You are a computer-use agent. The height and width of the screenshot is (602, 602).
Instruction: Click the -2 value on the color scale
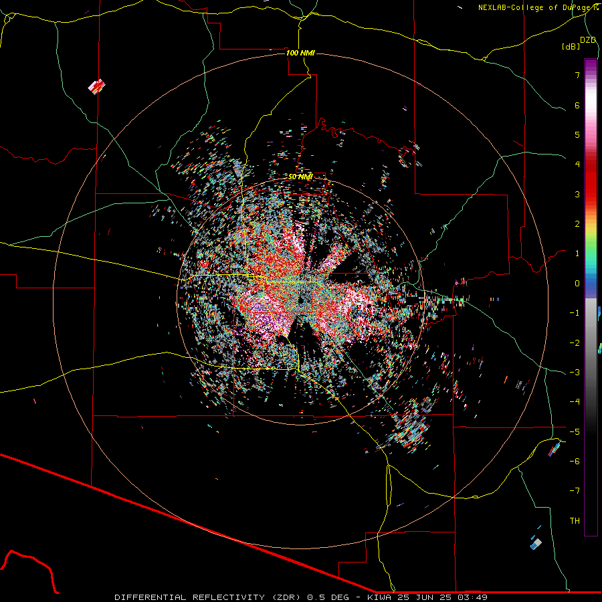point(575,343)
